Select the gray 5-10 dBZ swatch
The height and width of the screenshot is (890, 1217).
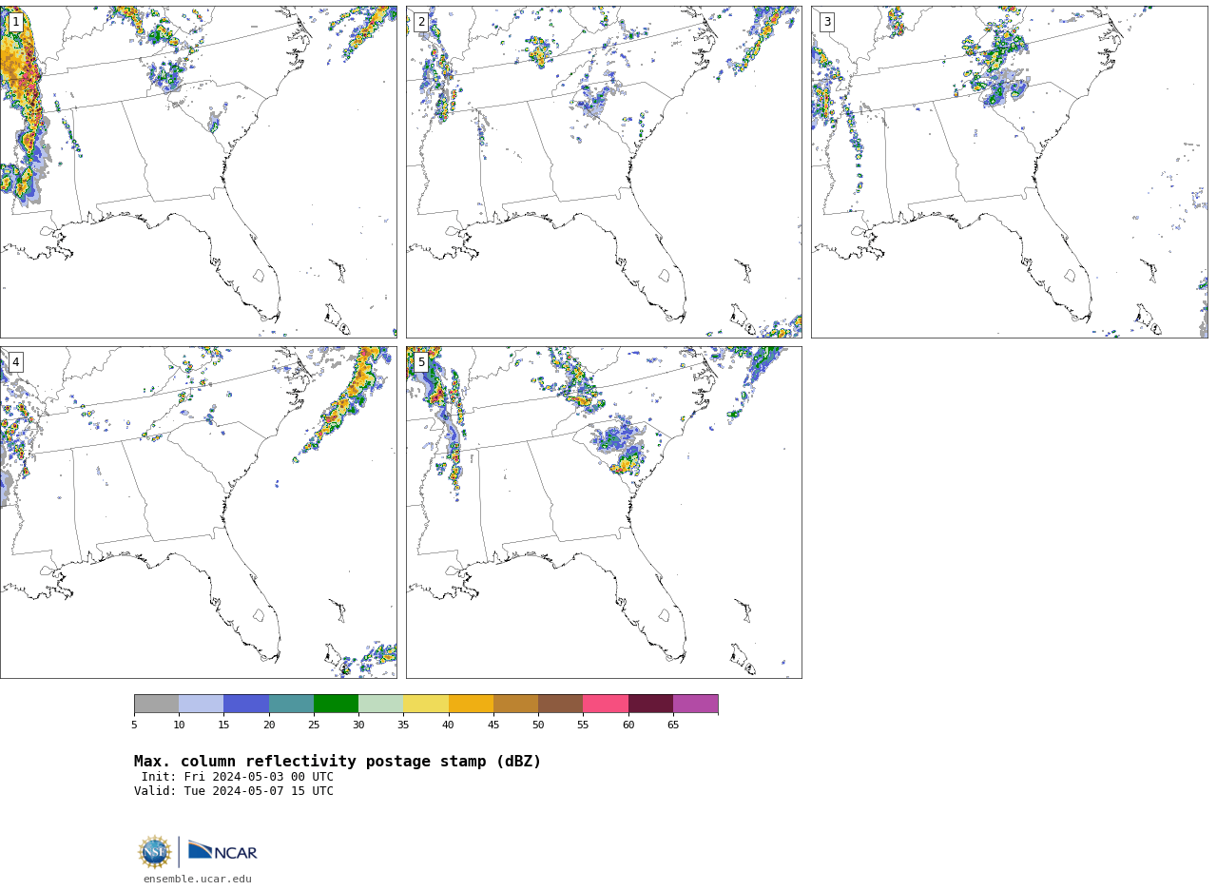[156, 704]
